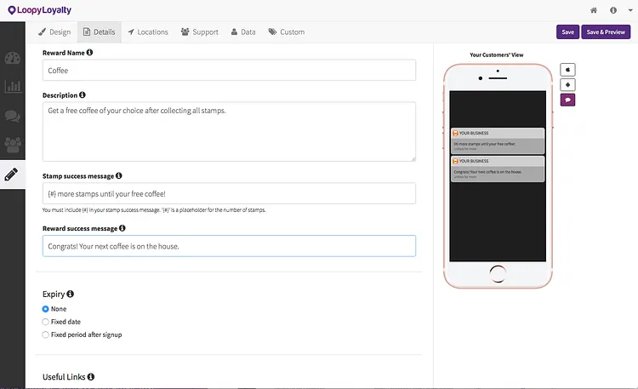The image size is (638, 389).
Task: Click the Save & Preview button
Action: tap(606, 32)
